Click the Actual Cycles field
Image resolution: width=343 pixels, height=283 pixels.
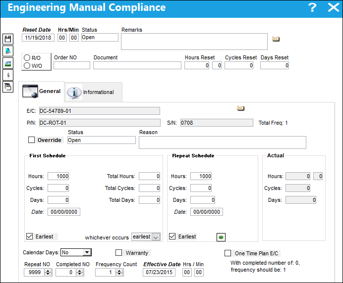click(298, 188)
